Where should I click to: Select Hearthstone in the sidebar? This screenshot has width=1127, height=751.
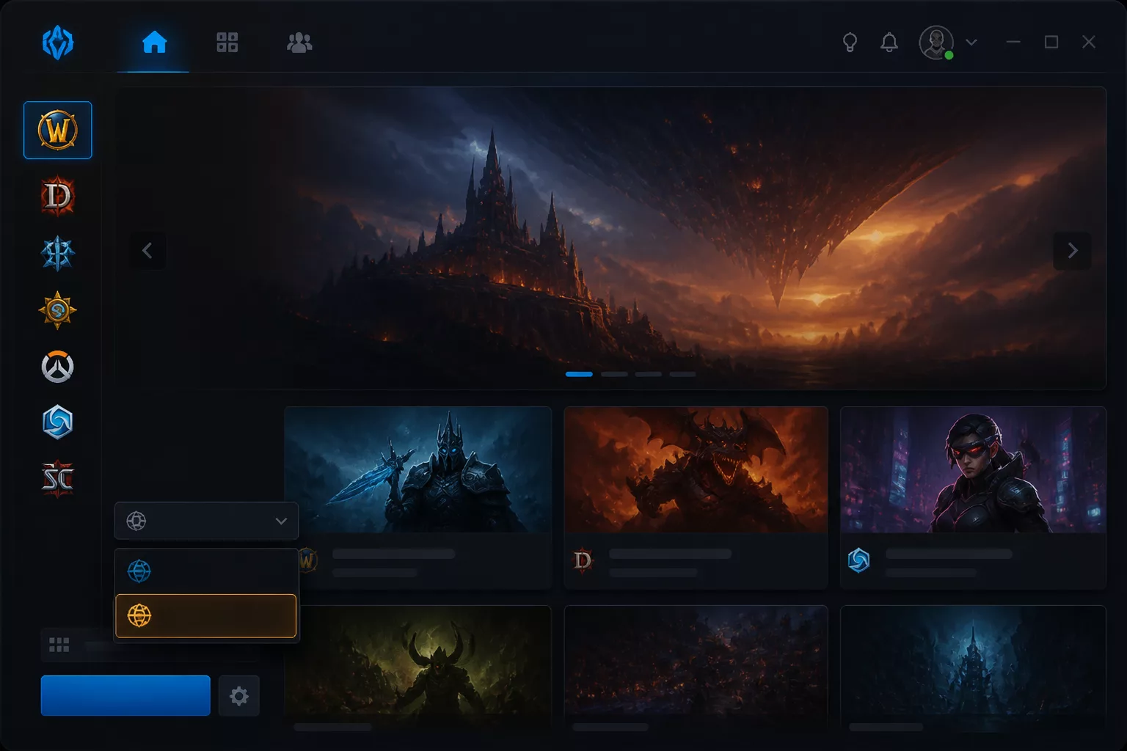(x=58, y=310)
